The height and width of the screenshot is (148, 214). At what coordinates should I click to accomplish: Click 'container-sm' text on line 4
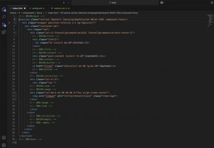pyautogui.click(x=48, y=26)
